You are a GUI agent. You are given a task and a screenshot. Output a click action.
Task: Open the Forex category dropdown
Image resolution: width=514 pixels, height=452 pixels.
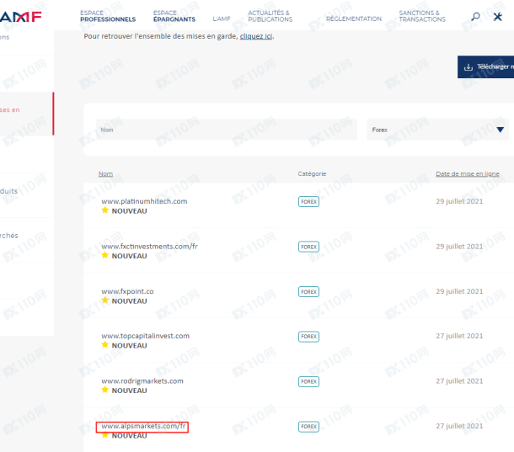[x=437, y=130]
